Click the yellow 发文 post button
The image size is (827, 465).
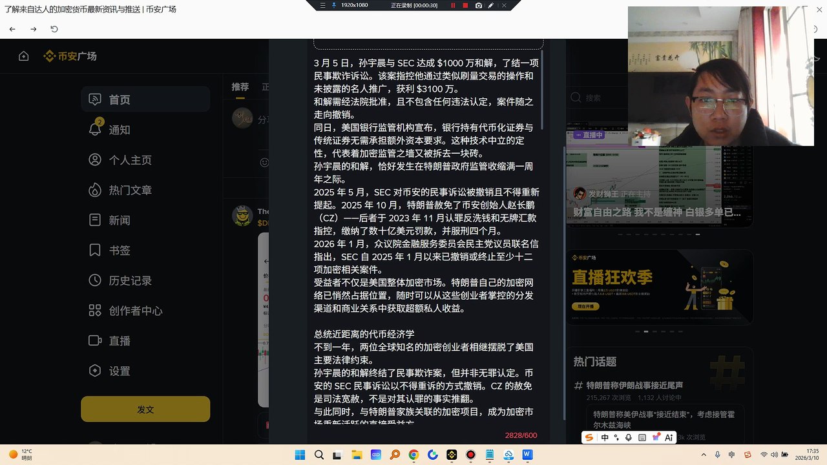click(x=145, y=409)
